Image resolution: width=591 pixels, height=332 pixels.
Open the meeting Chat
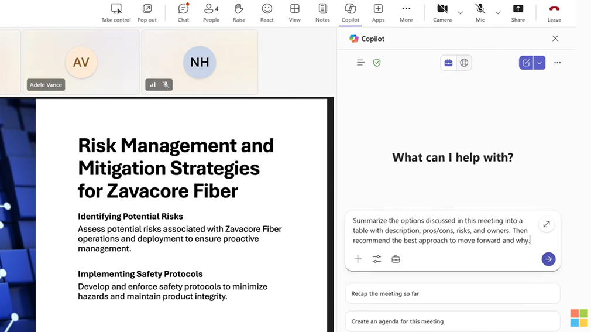tap(183, 13)
